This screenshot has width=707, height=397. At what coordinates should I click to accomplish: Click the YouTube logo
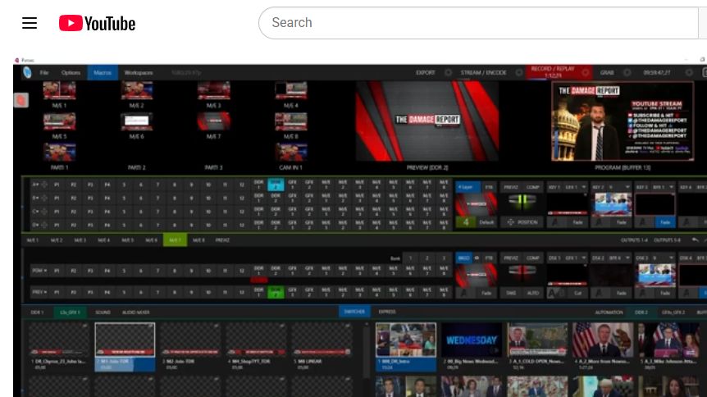pyautogui.click(x=97, y=24)
